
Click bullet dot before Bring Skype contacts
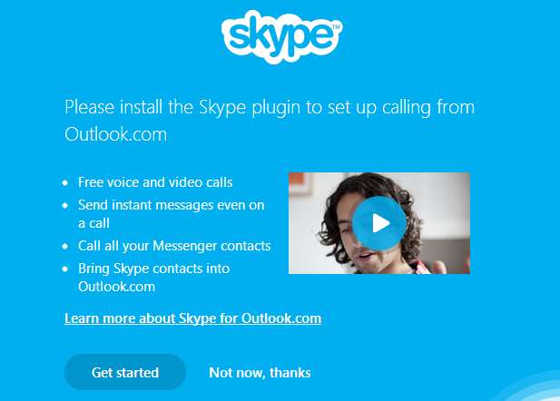(65, 269)
